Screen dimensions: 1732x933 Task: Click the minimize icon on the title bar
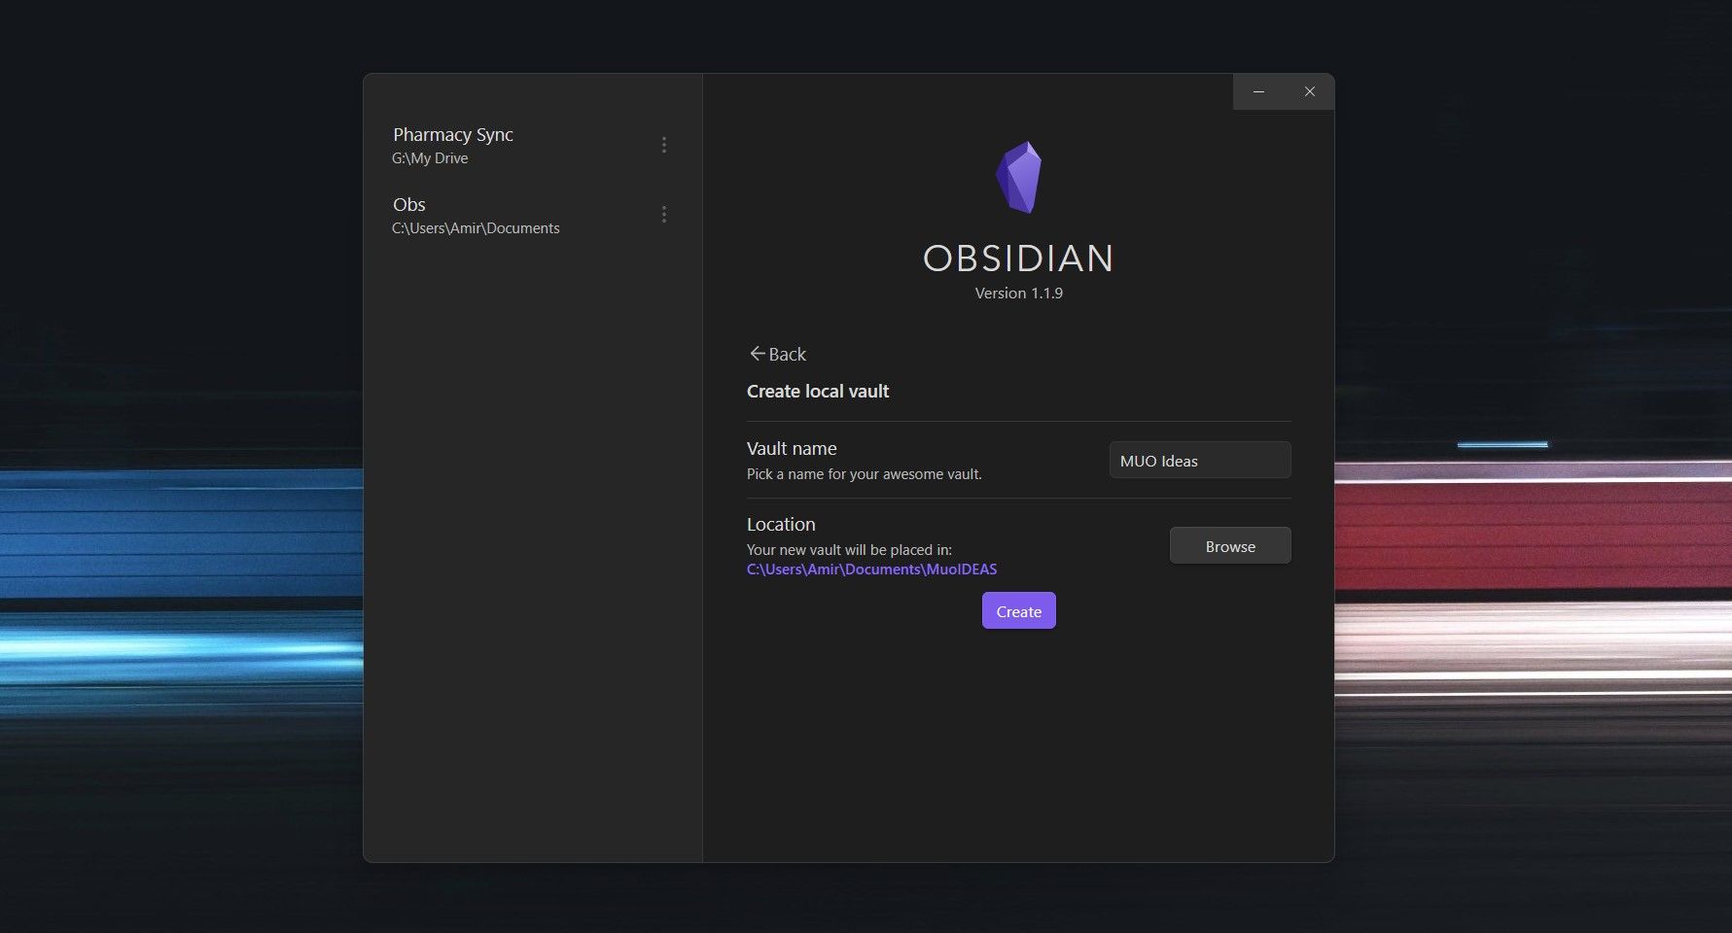coord(1258,90)
